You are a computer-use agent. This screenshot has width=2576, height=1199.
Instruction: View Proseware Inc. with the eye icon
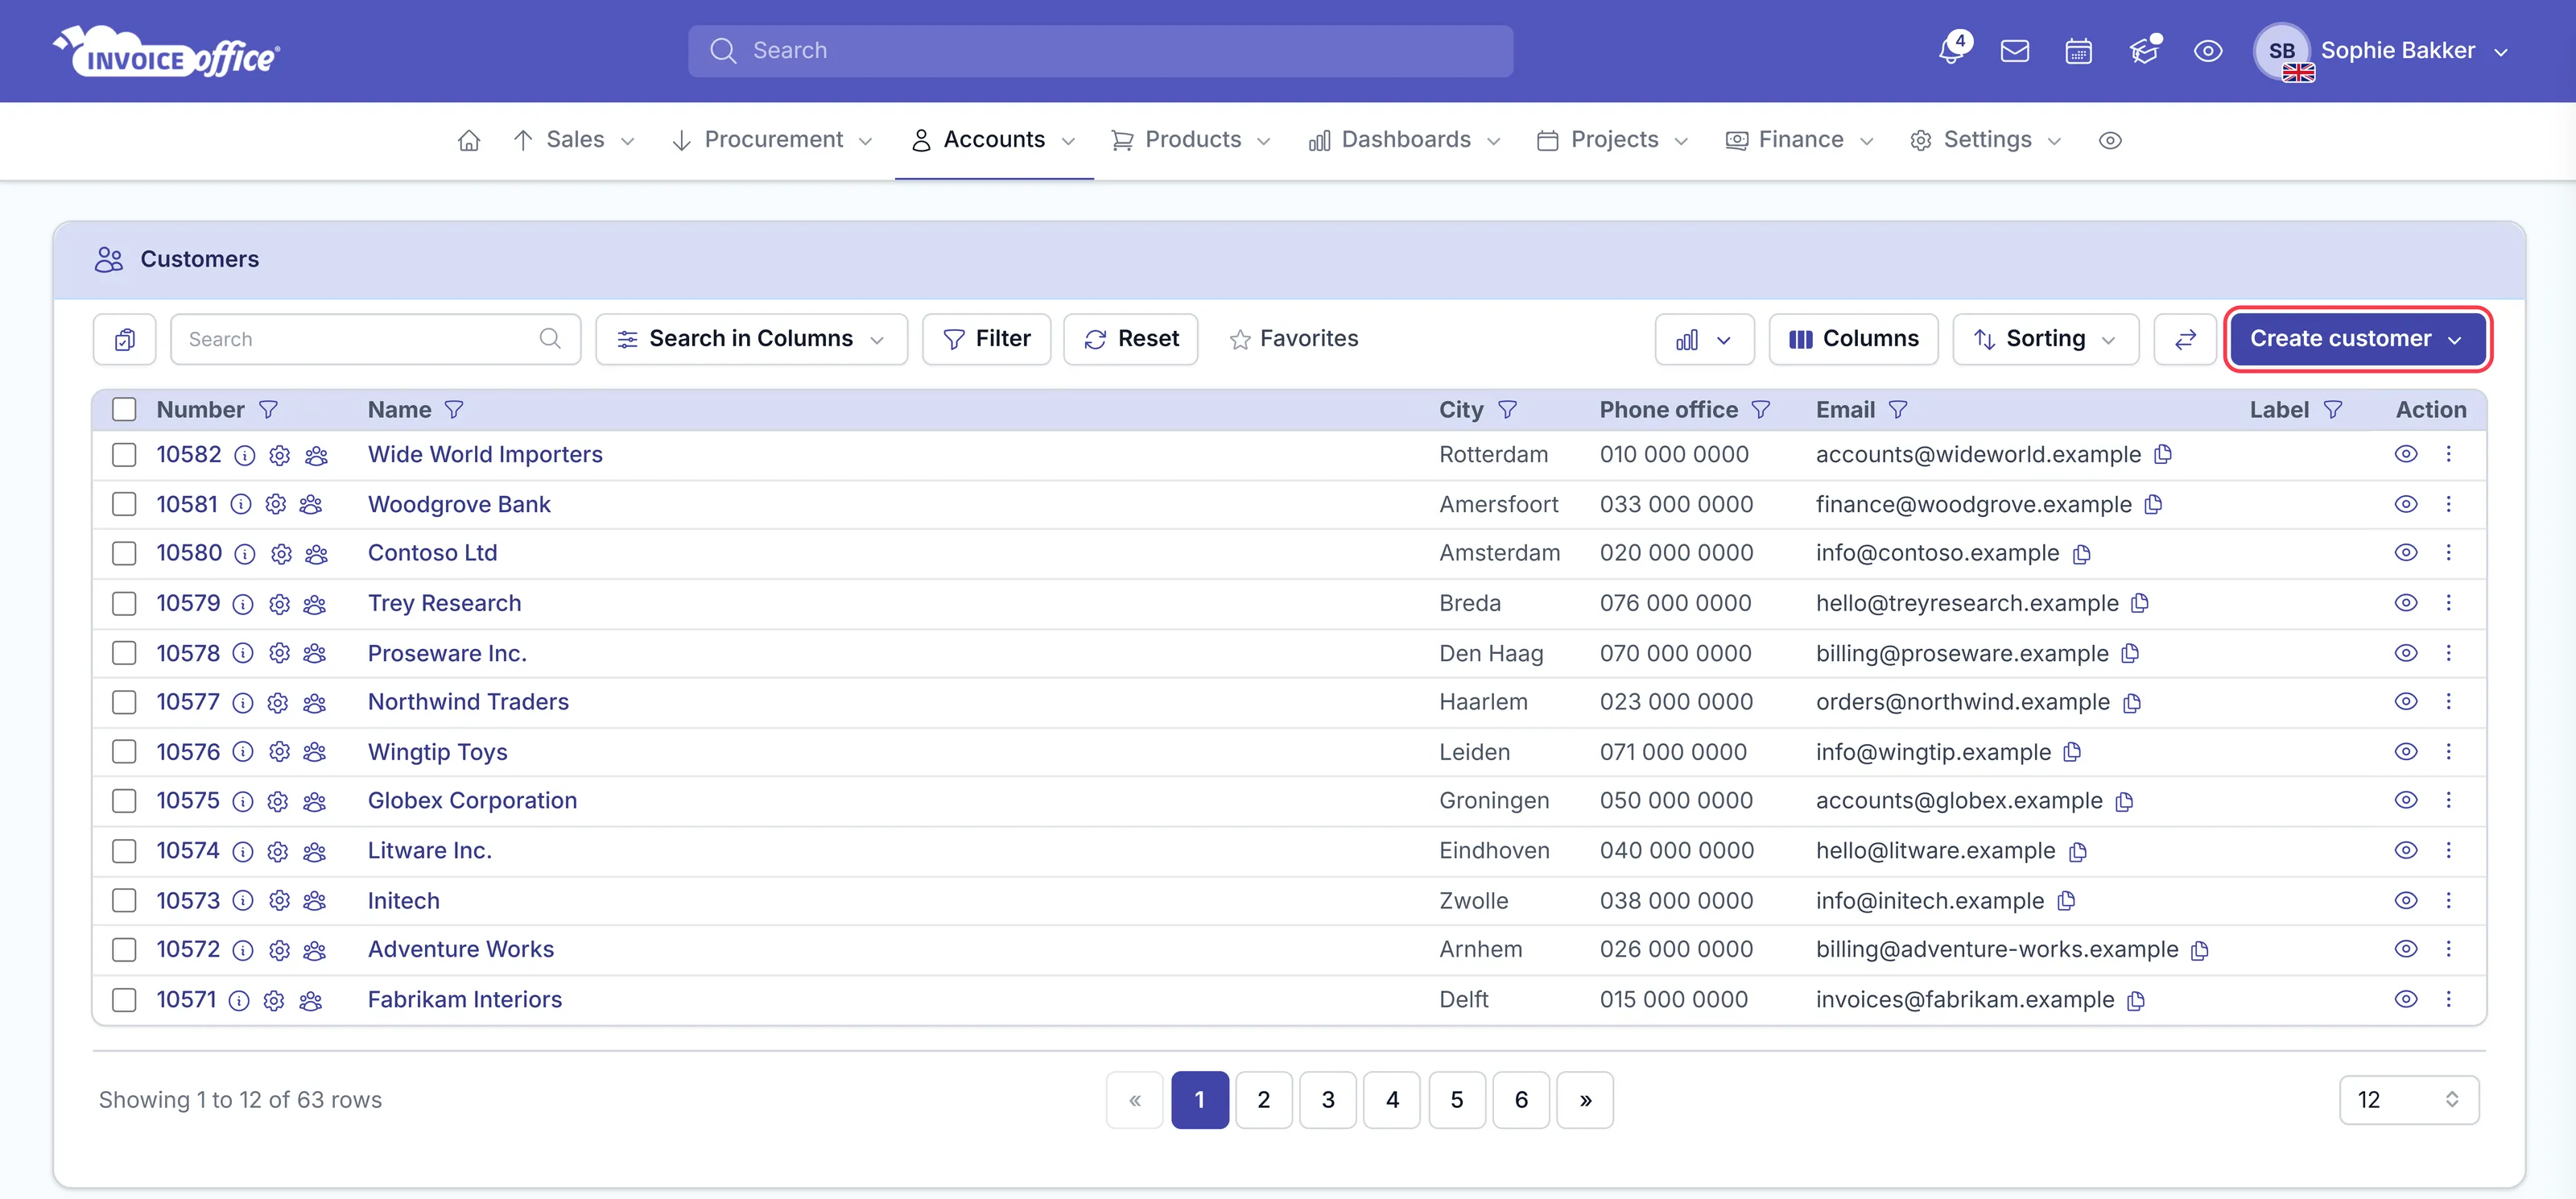2405,653
